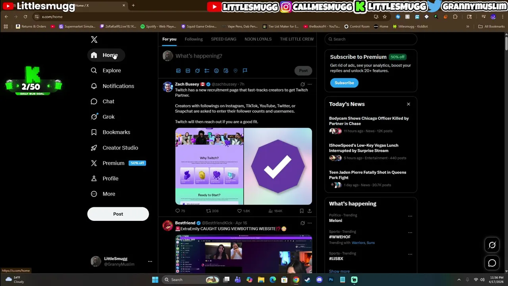Open #WWEHOF trending topic
Image resolution: width=508 pixels, height=286 pixels.
[x=340, y=237]
